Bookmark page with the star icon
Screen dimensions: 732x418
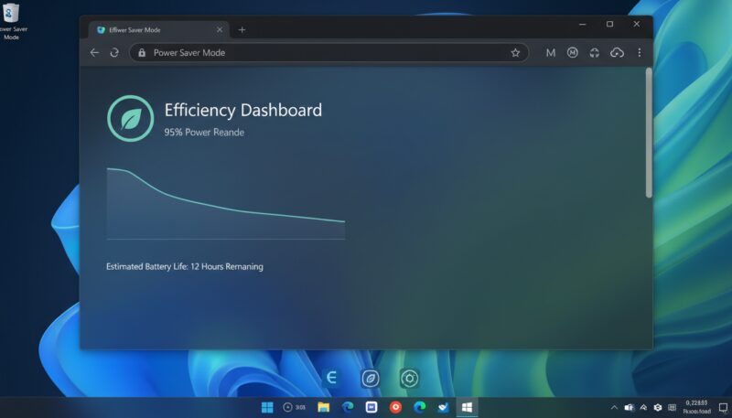coord(515,53)
